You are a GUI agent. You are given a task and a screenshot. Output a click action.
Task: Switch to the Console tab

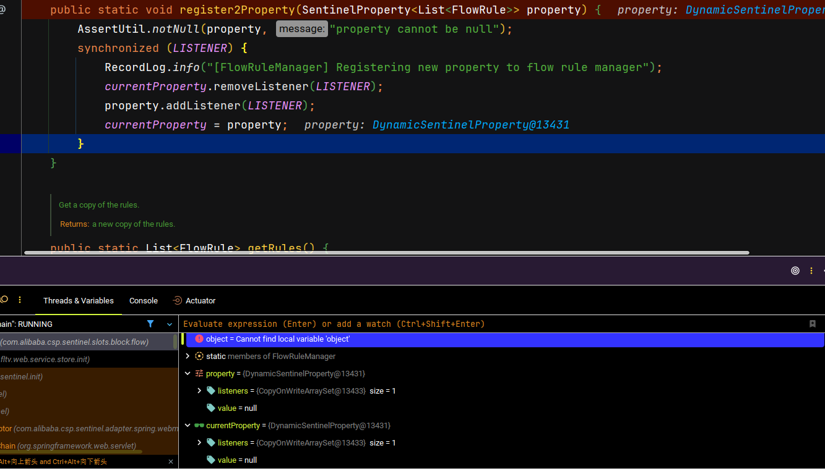[144, 300]
